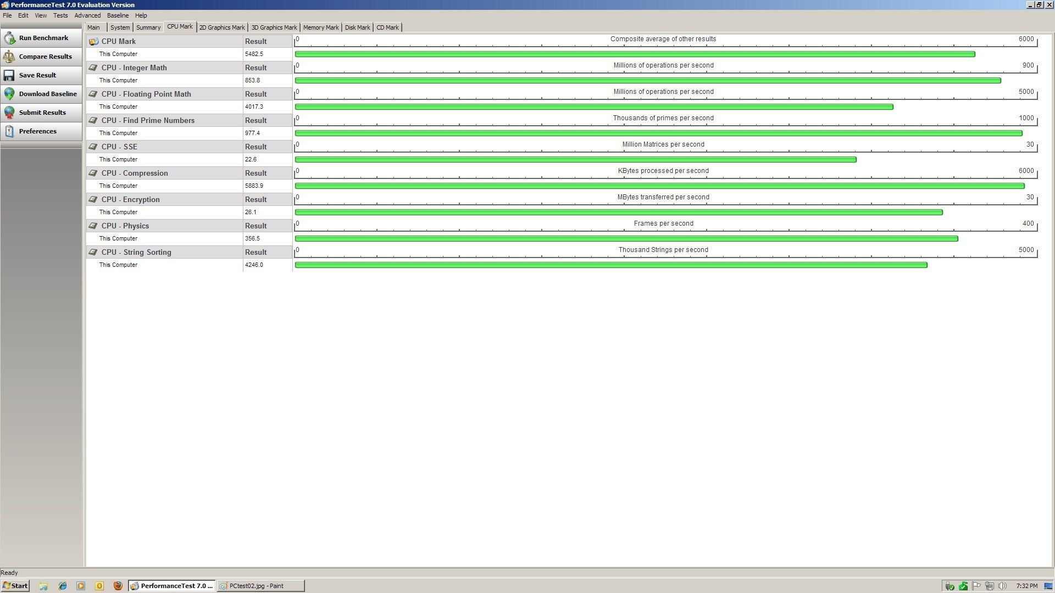Open the Preferences button
The width and height of the screenshot is (1055, 593).
point(41,131)
